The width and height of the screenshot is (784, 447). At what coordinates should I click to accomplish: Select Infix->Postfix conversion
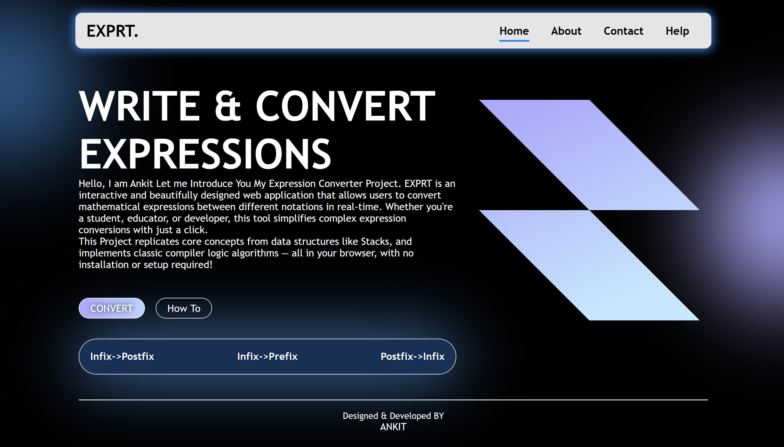click(x=122, y=356)
